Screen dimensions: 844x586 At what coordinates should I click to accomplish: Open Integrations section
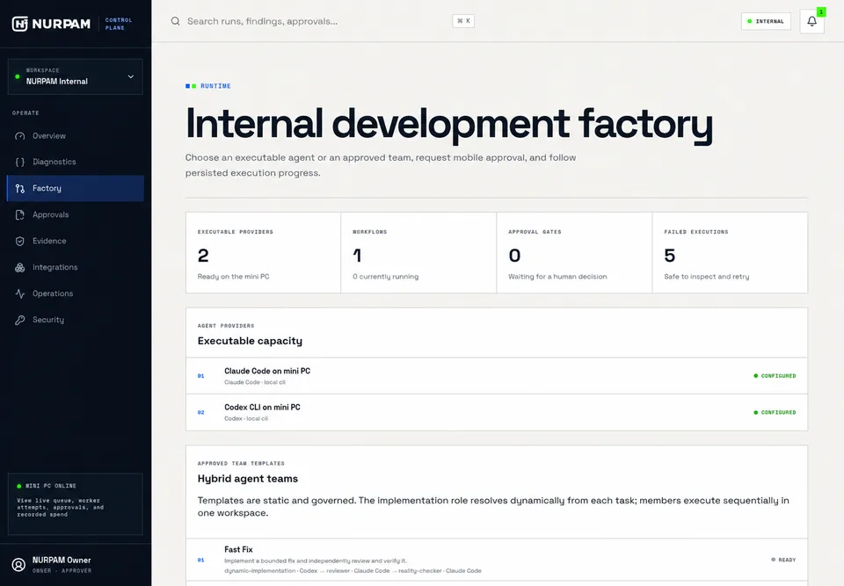click(x=76, y=267)
